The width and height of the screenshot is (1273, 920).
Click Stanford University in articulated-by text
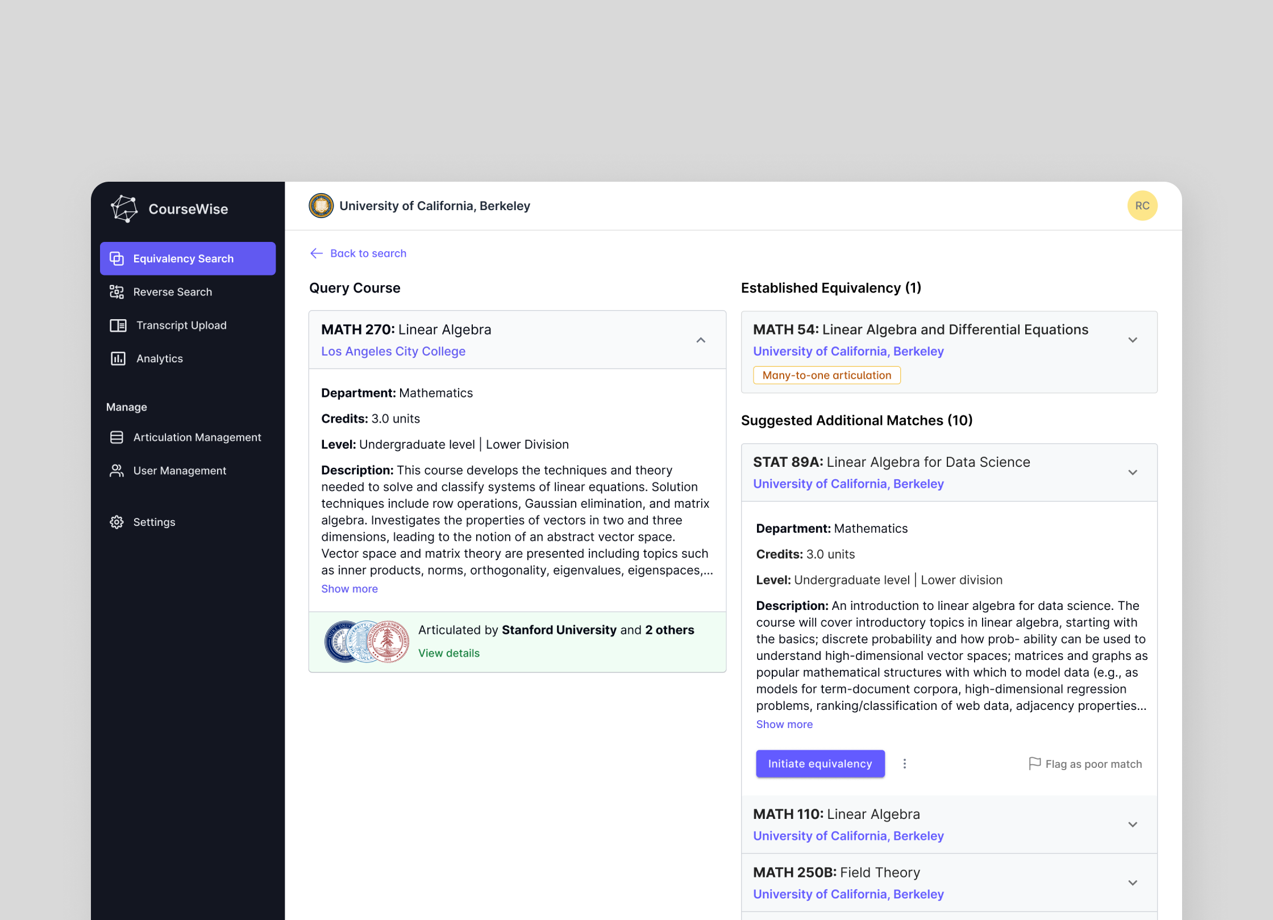tap(559, 630)
